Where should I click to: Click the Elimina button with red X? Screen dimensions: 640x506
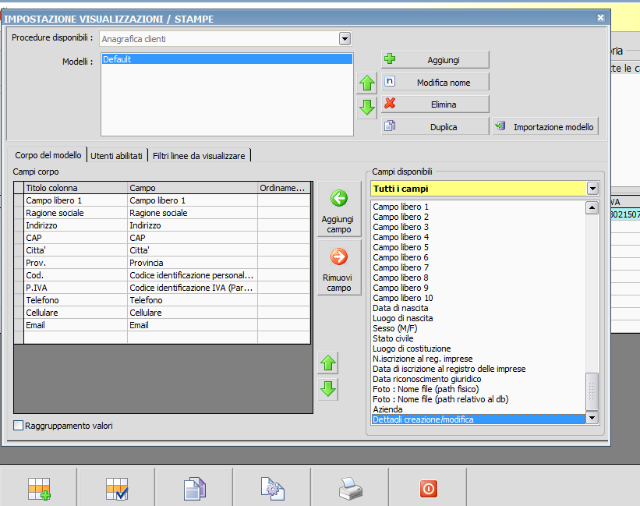tap(435, 104)
